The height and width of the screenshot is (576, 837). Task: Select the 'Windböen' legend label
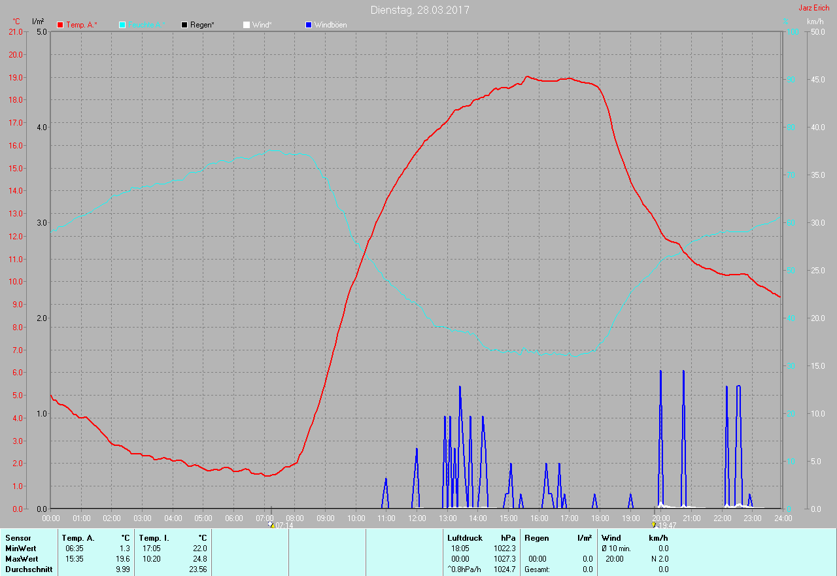pos(330,25)
